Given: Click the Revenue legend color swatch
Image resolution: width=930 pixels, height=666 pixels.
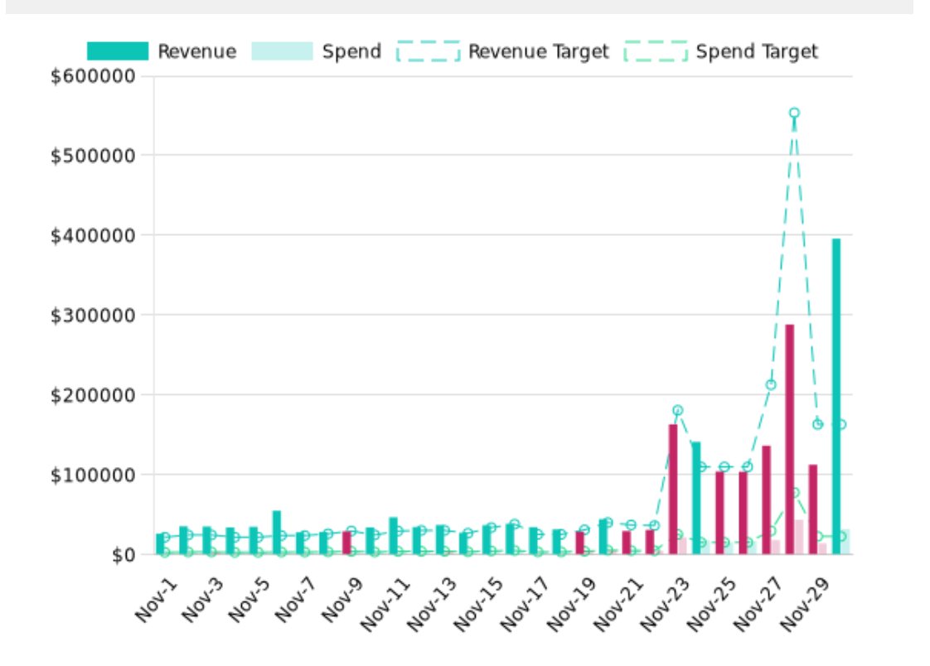Looking at the screenshot, I should click(x=116, y=50).
